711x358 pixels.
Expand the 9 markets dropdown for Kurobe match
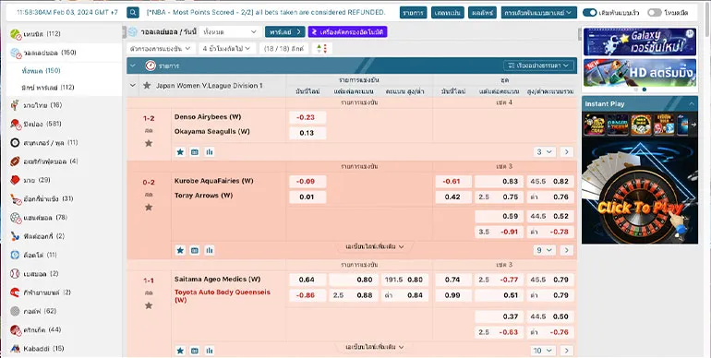click(x=544, y=250)
